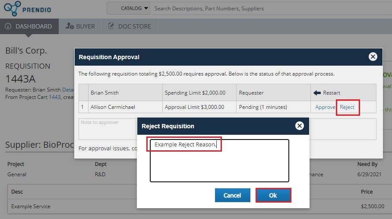Click the Prendio logo icon
The width and height of the screenshot is (392, 219).
pyautogui.click(x=12, y=9)
